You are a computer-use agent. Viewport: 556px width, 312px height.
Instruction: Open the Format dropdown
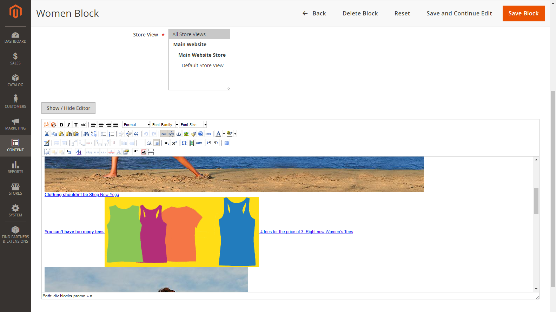pos(136,125)
